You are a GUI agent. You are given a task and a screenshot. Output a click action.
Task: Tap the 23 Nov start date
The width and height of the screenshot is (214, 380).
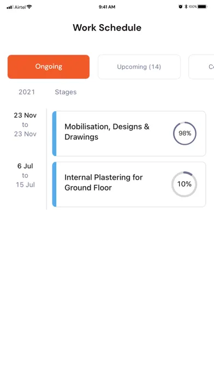click(25, 115)
